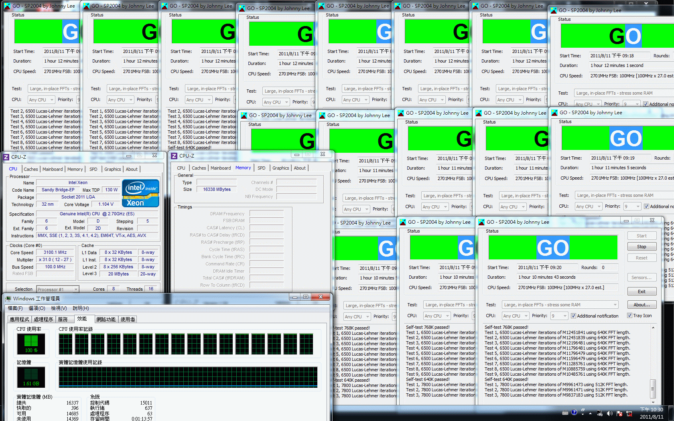Image resolution: width=674 pixels, height=421 pixels.
Task: Toggle Additional checkbox in the 11 minutes 5 seconds window
Action: tap(646, 206)
